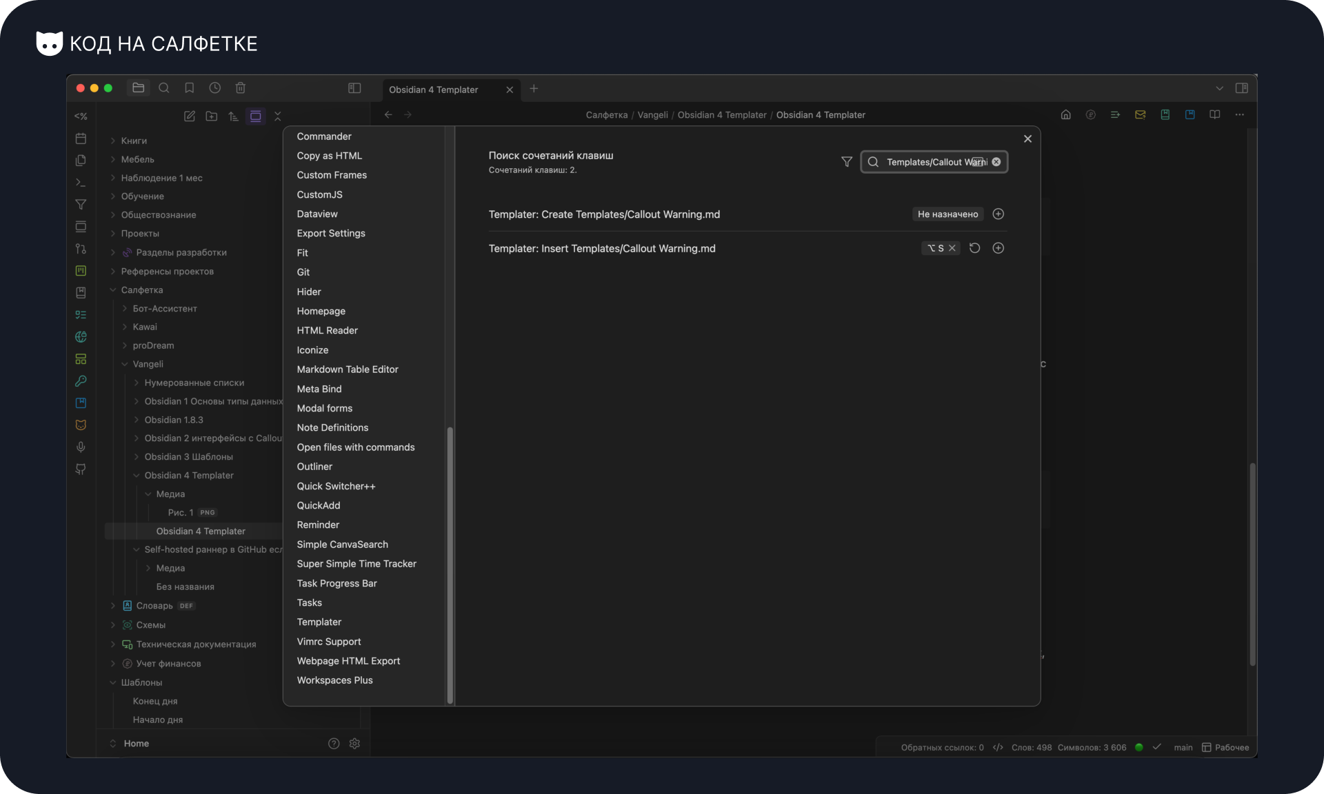This screenshot has height=794, width=1324.
Task: Click settings sidebar scrollbar
Action: pos(450,565)
